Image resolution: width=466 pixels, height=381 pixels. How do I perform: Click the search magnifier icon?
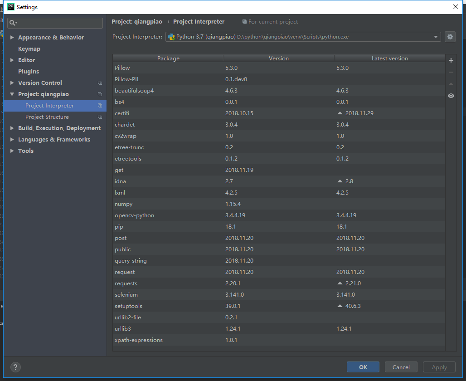pos(13,23)
